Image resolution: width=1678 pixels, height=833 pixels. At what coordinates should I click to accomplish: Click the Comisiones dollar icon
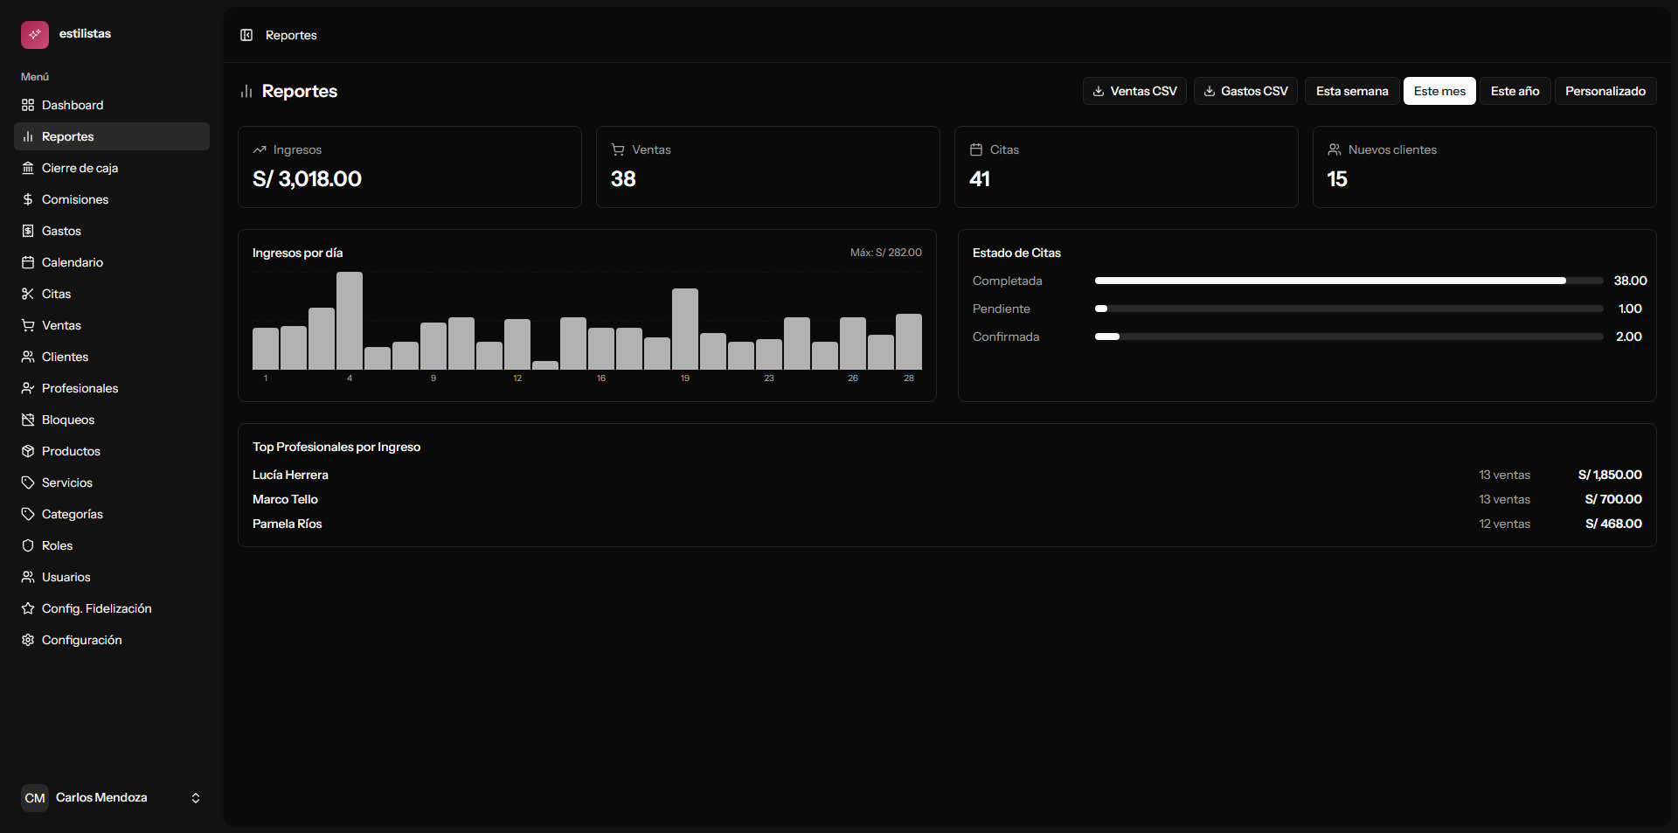click(x=28, y=199)
